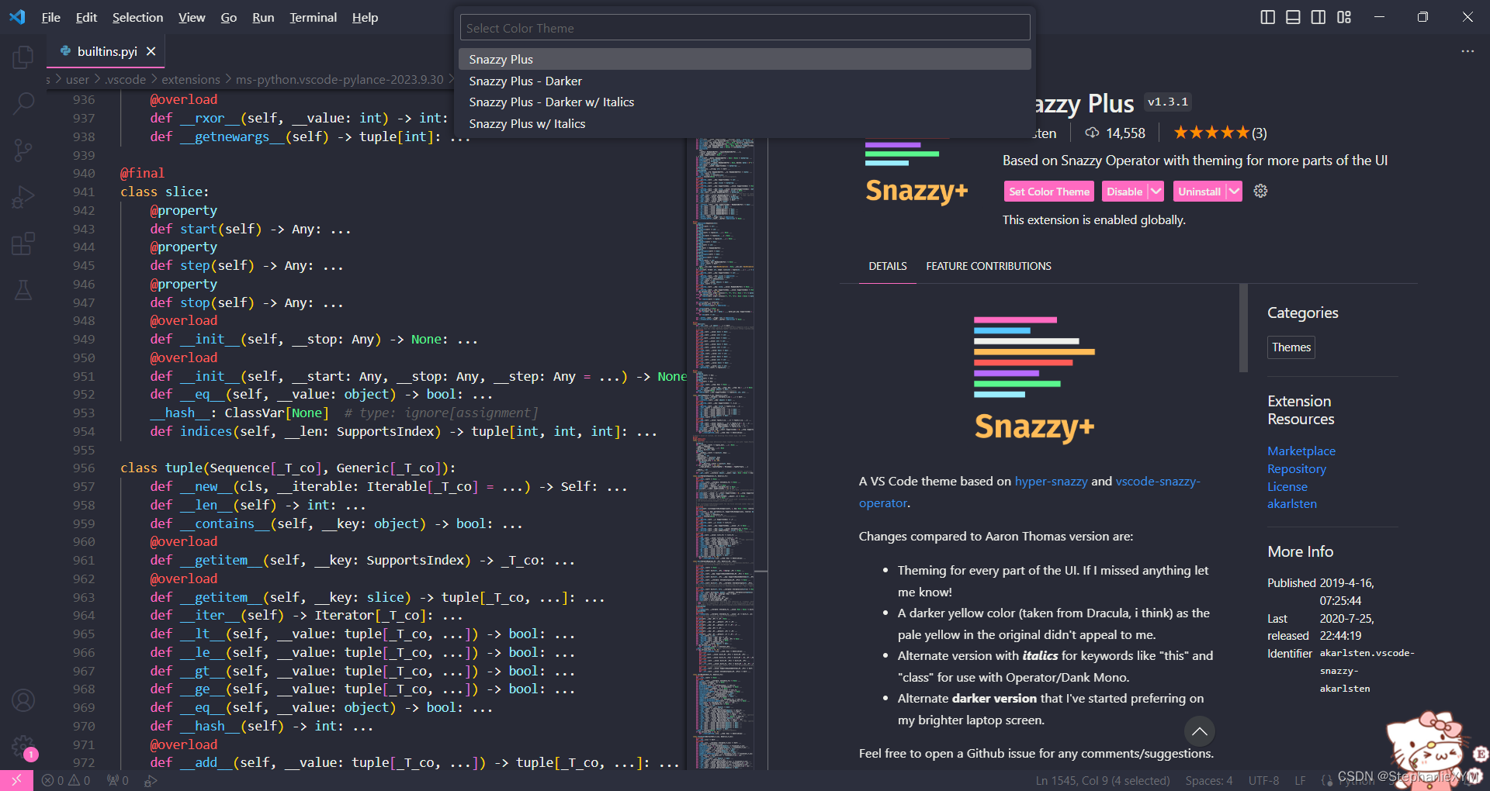Select the Snazzy Plus theme

(745, 59)
